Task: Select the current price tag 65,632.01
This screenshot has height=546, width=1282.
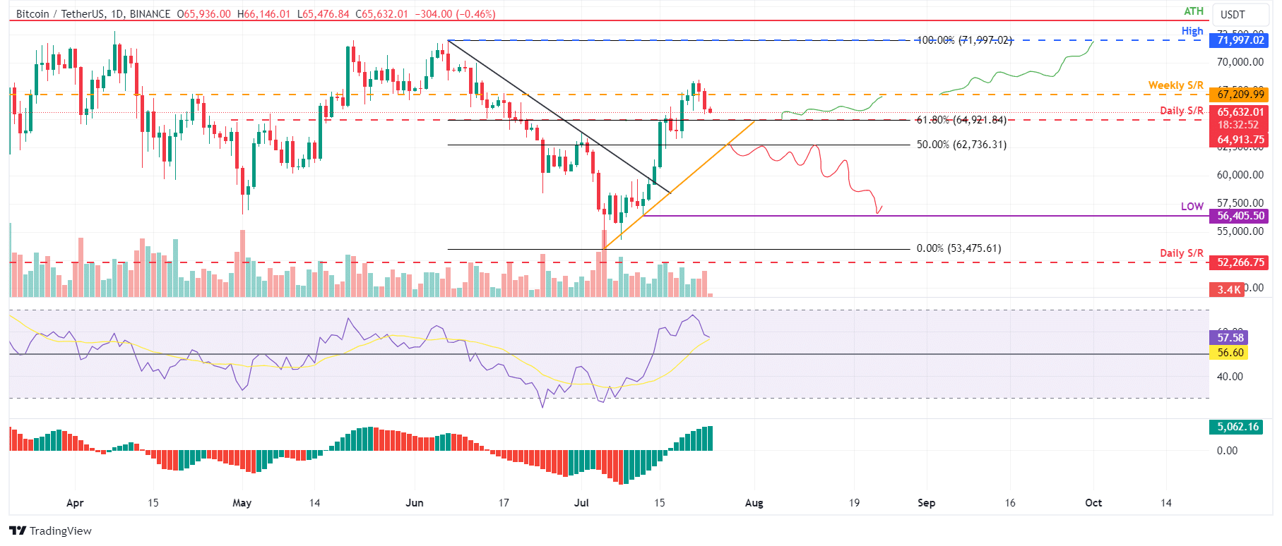Action: tap(1240, 112)
